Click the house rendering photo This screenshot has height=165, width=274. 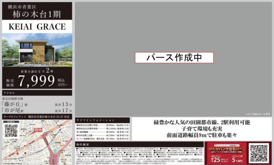tap(37, 50)
